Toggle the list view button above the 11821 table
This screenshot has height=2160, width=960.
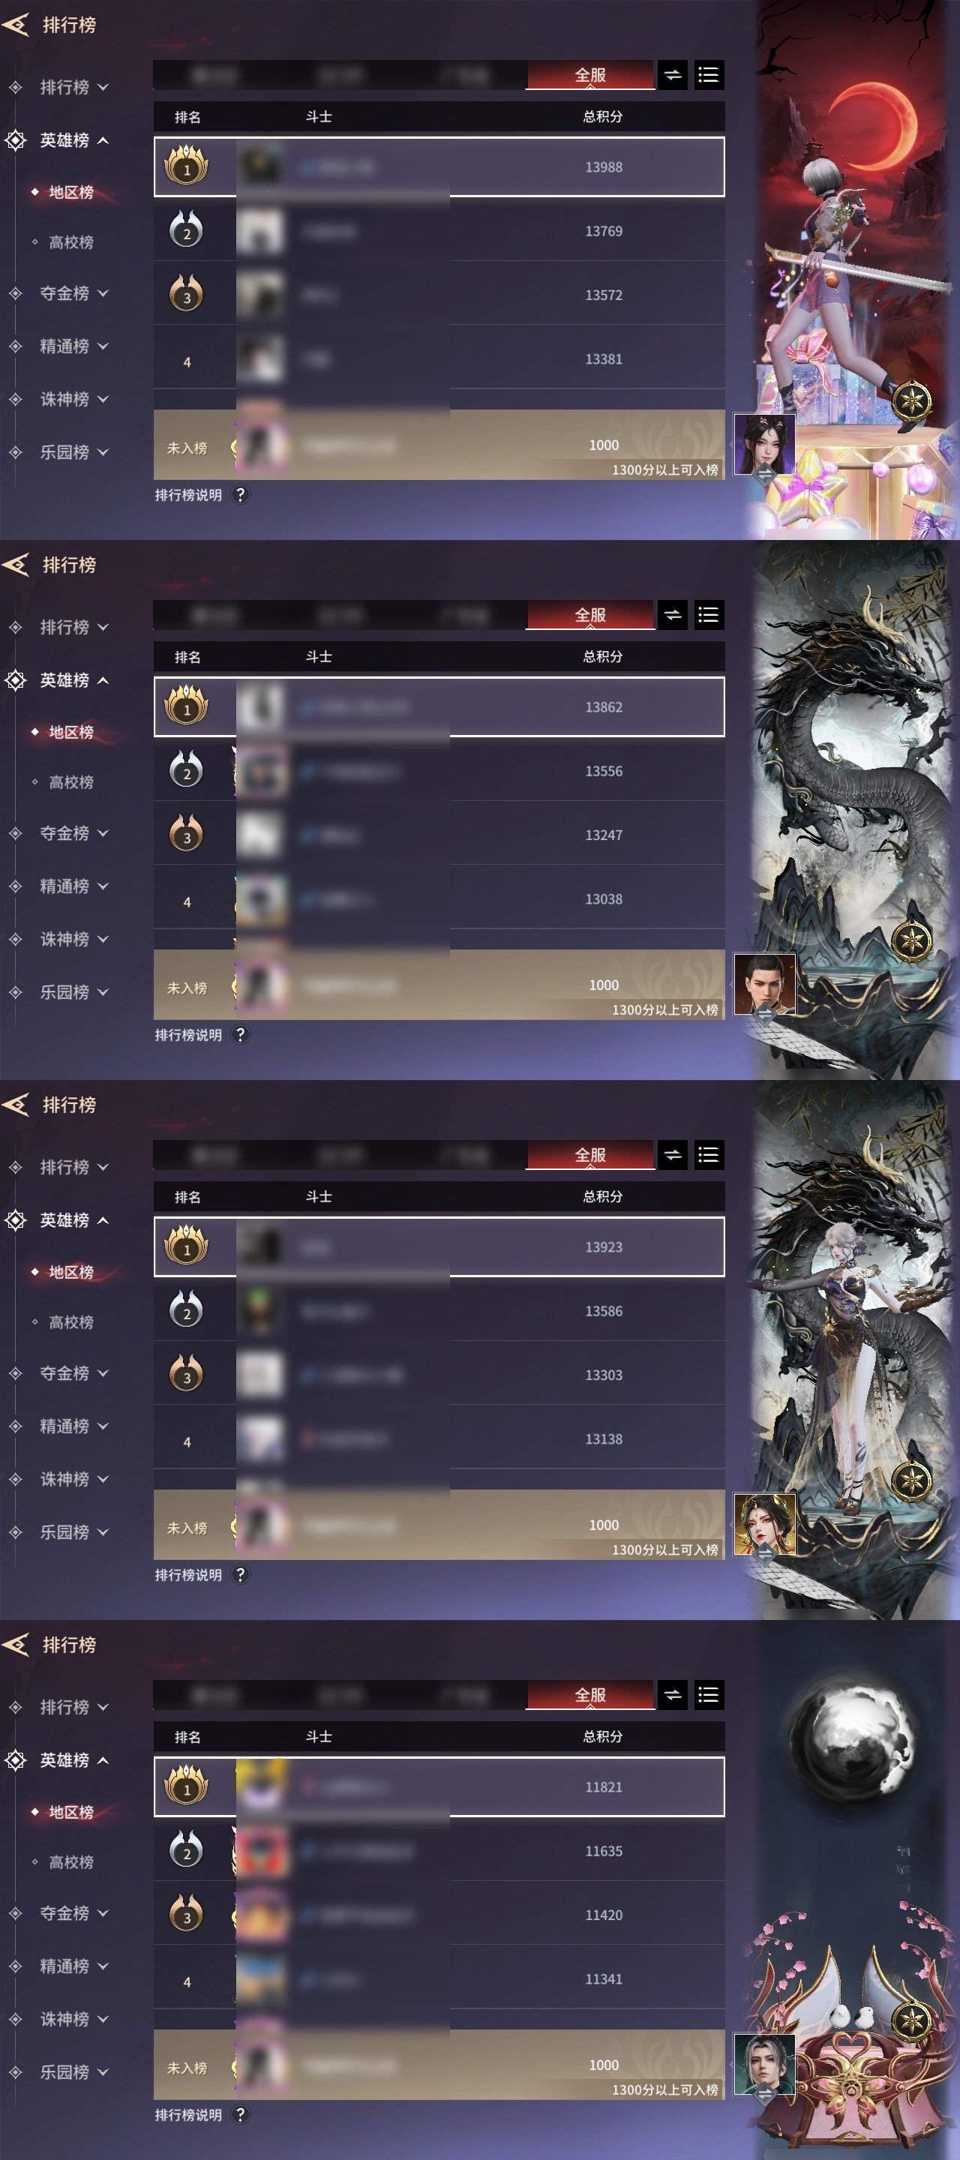click(x=709, y=1696)
